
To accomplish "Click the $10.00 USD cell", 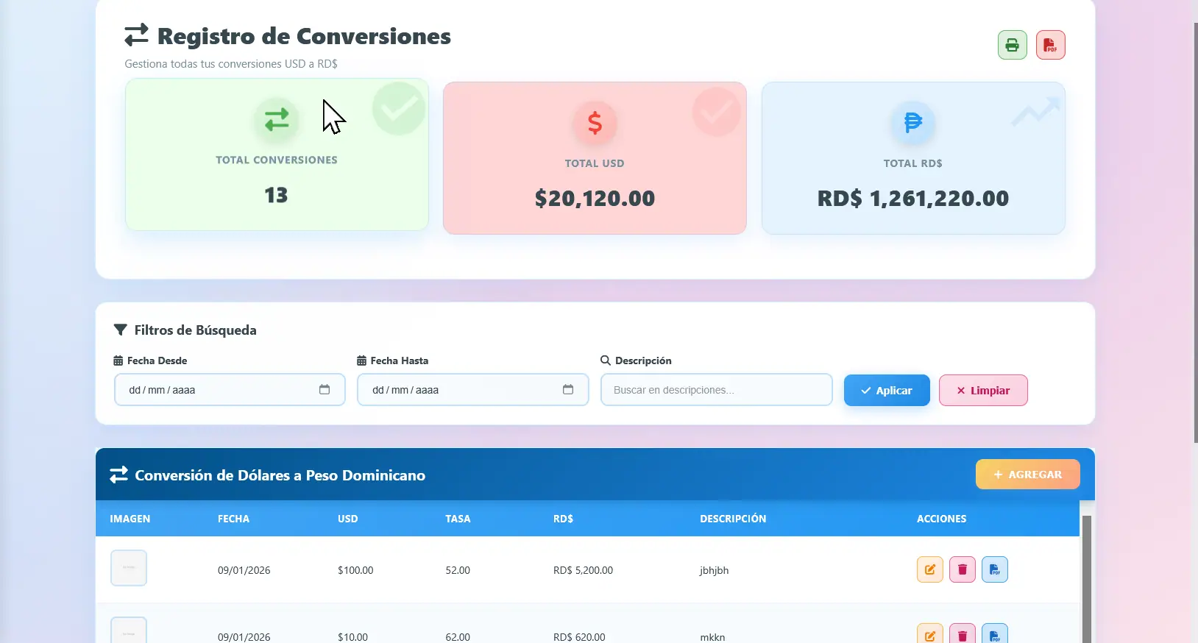I will pos(352,637).
